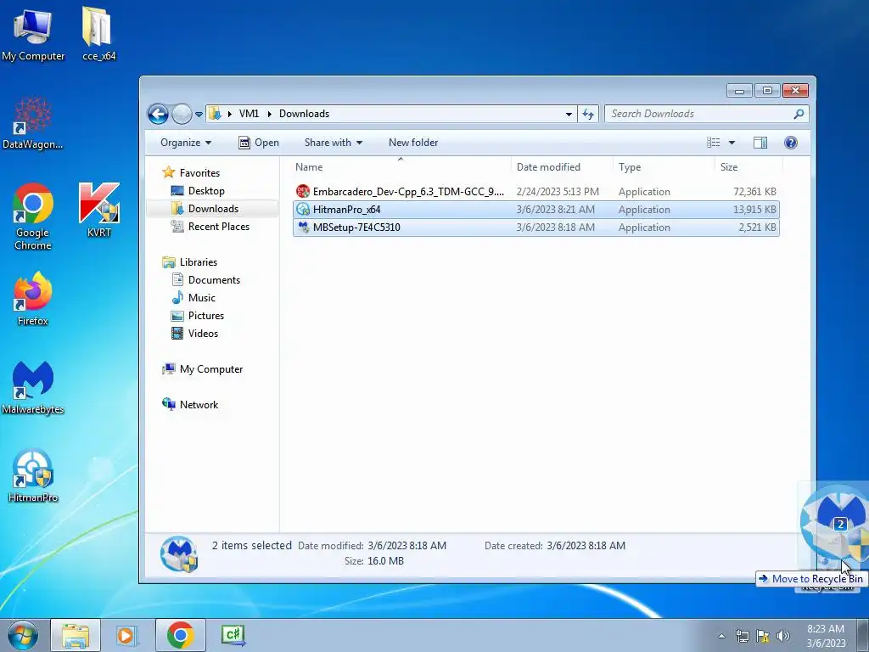Open Documents library
This screenshot has width=869, height=652.
click(x=205, y=280)
